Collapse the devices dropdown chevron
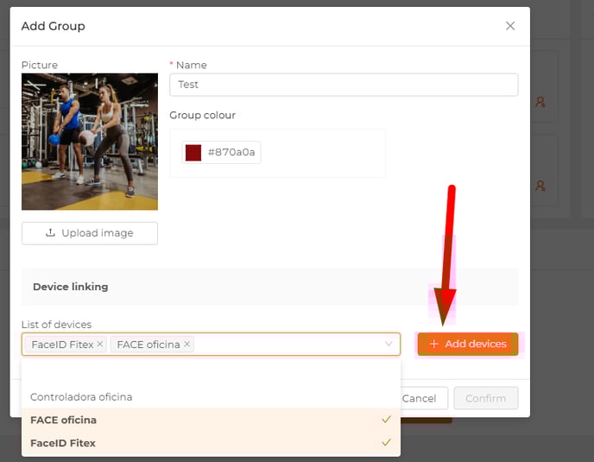594x462 pixels. [x=389, y=344]
